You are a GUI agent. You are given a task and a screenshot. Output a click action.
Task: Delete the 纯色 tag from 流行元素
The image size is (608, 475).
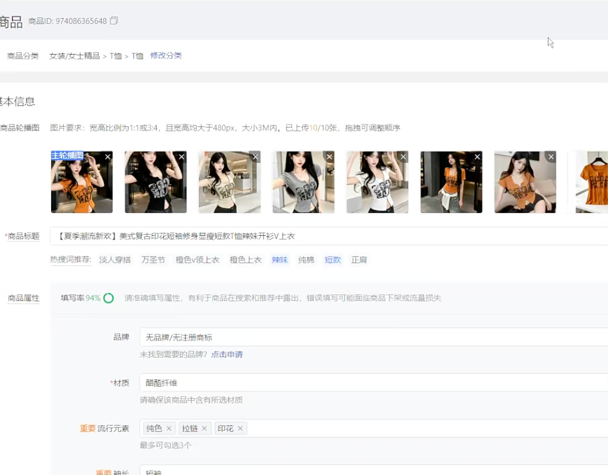click(169, 429)
